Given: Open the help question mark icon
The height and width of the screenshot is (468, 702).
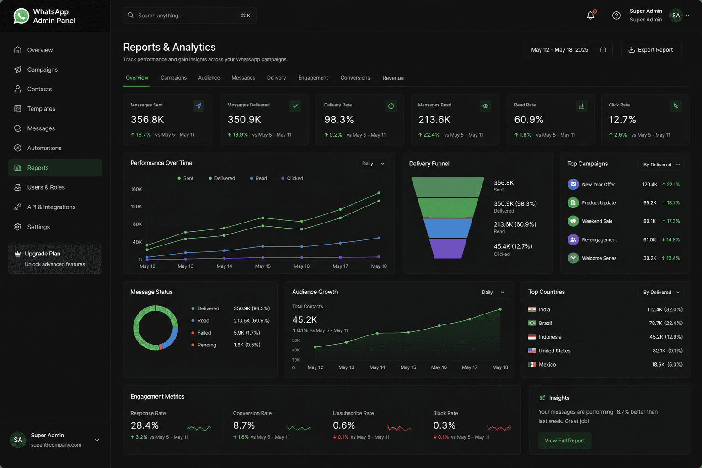Looking at the screenshot, I should click(x=616, y=16).
